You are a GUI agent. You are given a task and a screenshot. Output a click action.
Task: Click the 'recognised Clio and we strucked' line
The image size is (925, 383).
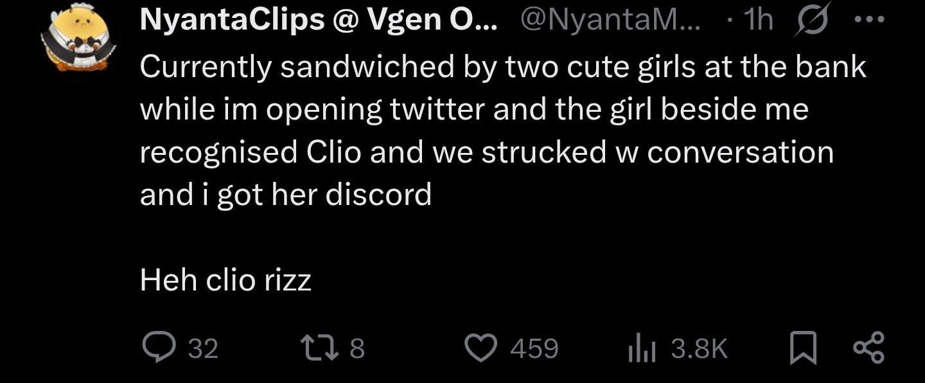[x=486, y=152]
